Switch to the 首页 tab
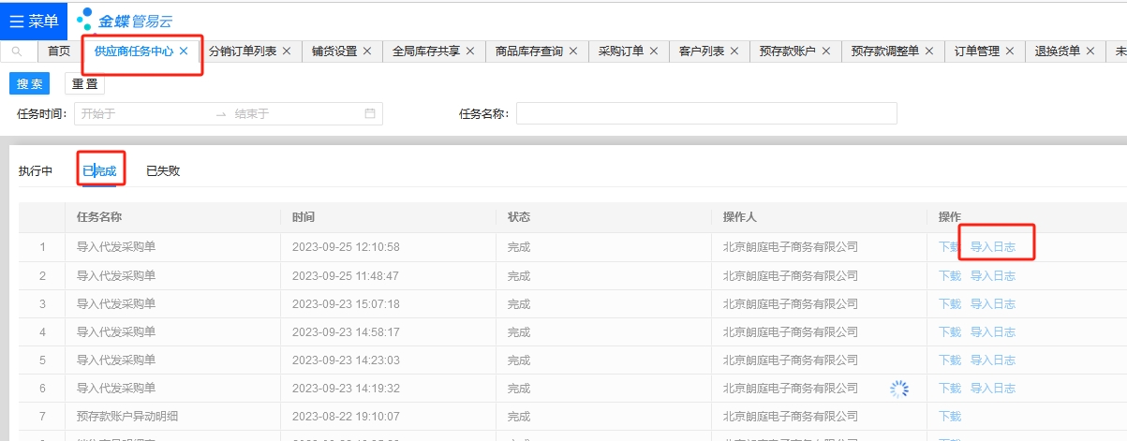 click(58, 51)
